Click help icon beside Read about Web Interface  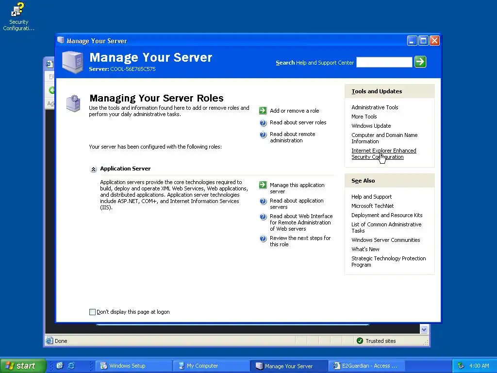(263, 217)
